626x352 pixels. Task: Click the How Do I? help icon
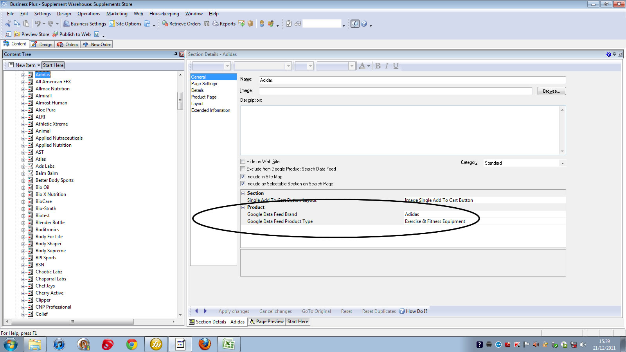tap(402, 311)
